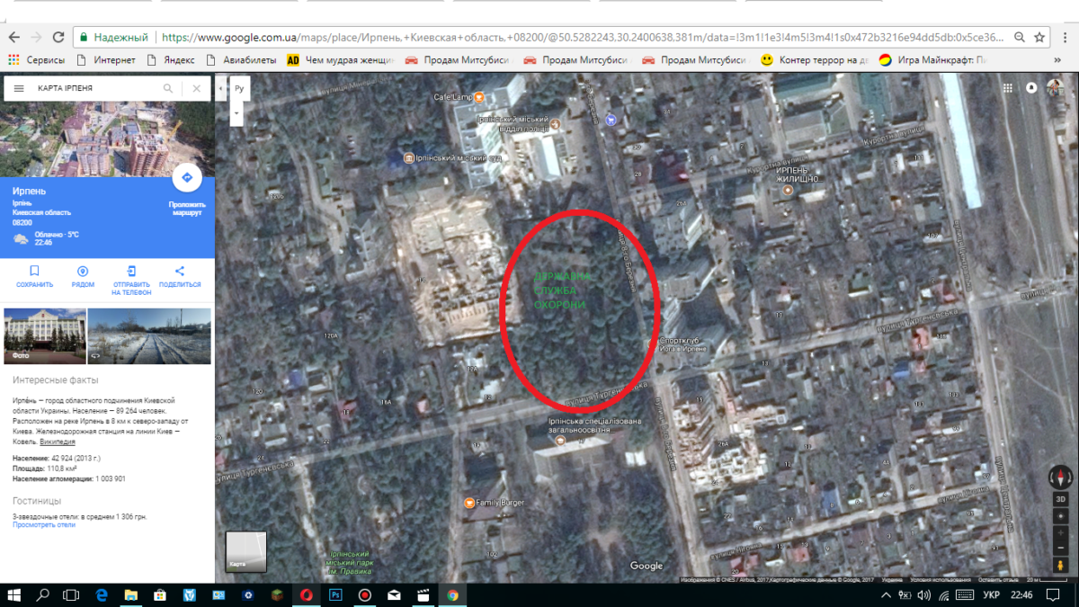Clear the search with the X button
This screenshot has height=607, width=1079.
point(196,89)
